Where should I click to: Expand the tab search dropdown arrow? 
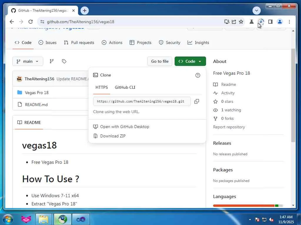tap(256, 11)
